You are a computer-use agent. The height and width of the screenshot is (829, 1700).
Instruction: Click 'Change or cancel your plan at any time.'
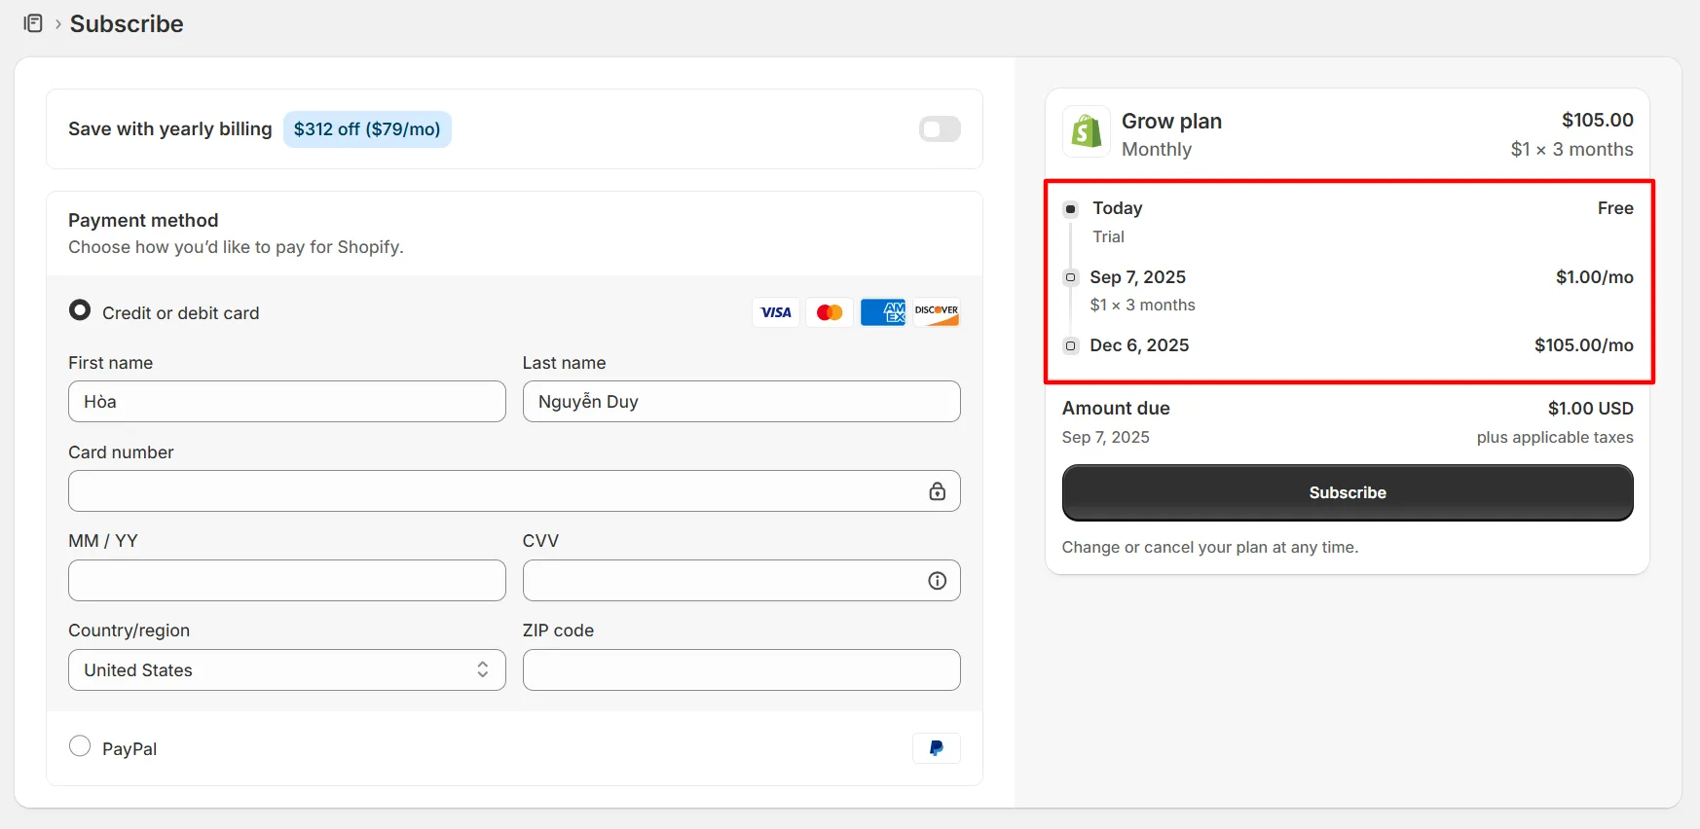click(1210, 548)
